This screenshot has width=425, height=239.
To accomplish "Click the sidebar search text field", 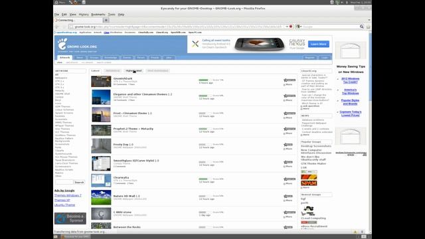I will [64, 183].
